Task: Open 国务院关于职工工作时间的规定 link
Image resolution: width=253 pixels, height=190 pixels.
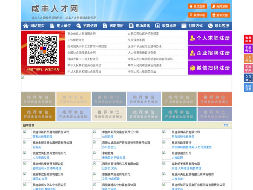Action: point(87,46)
